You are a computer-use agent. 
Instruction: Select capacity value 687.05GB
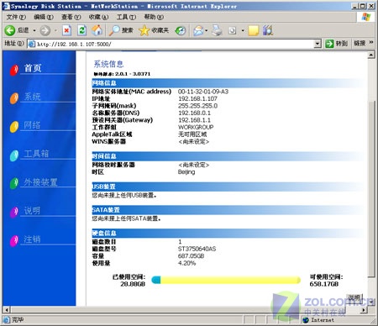(x=191, y=256)
